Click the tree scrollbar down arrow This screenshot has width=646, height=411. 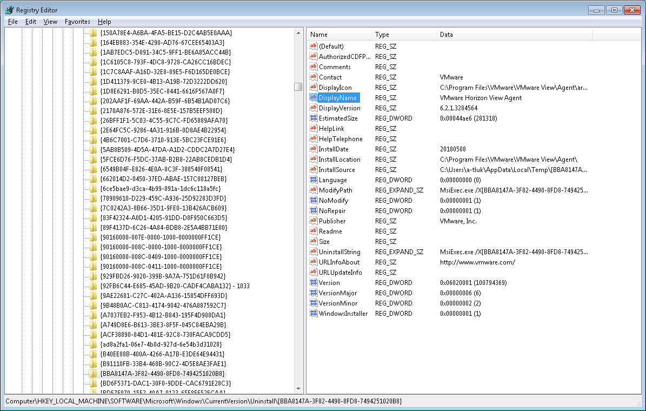298,389
